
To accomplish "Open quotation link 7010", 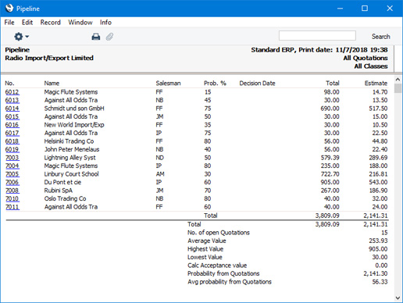I will coord(12,198).
